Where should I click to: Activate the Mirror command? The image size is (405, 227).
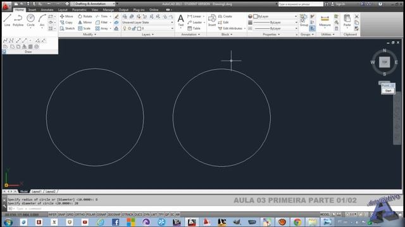(x=85, y=23)
